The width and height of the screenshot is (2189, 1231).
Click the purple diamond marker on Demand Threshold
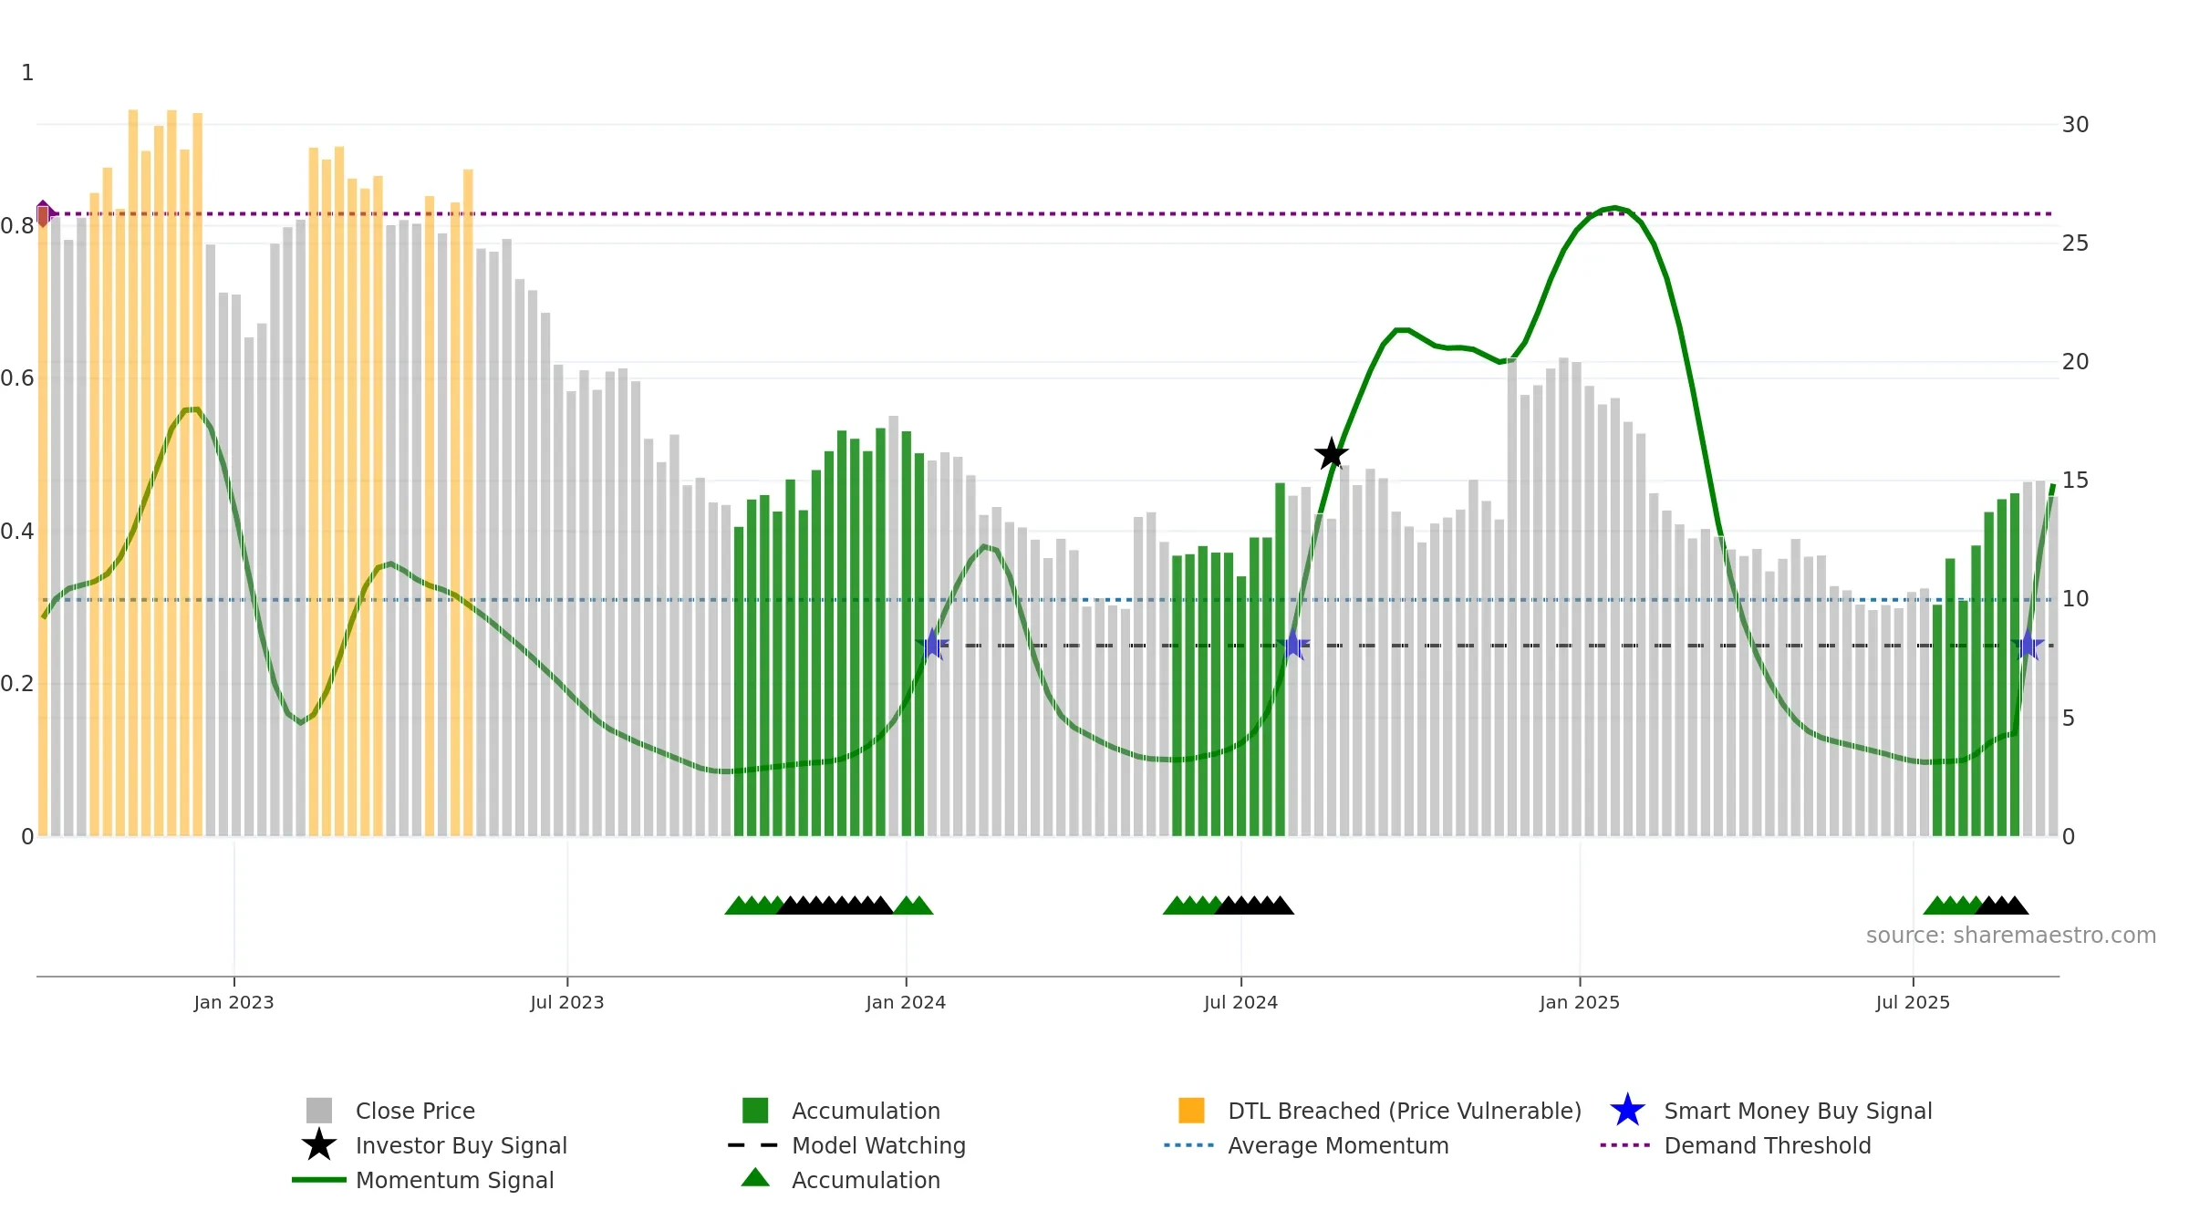point(44,214)
